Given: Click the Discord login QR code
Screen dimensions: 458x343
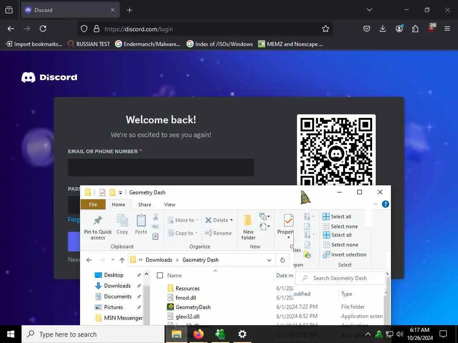Looking at the screenshot, I should [336, 150].
